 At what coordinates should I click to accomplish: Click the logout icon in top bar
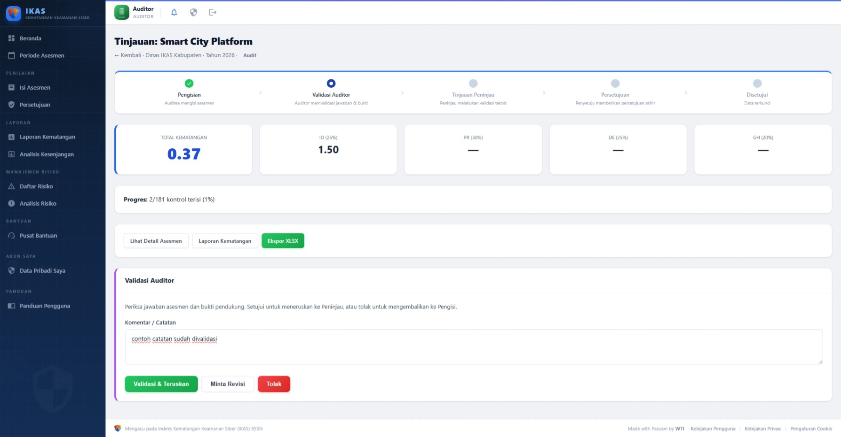coord(213,12)
